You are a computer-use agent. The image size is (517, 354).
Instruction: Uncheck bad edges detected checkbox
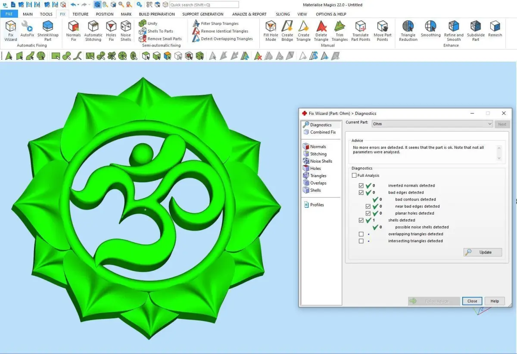click(x=361, y=193)
